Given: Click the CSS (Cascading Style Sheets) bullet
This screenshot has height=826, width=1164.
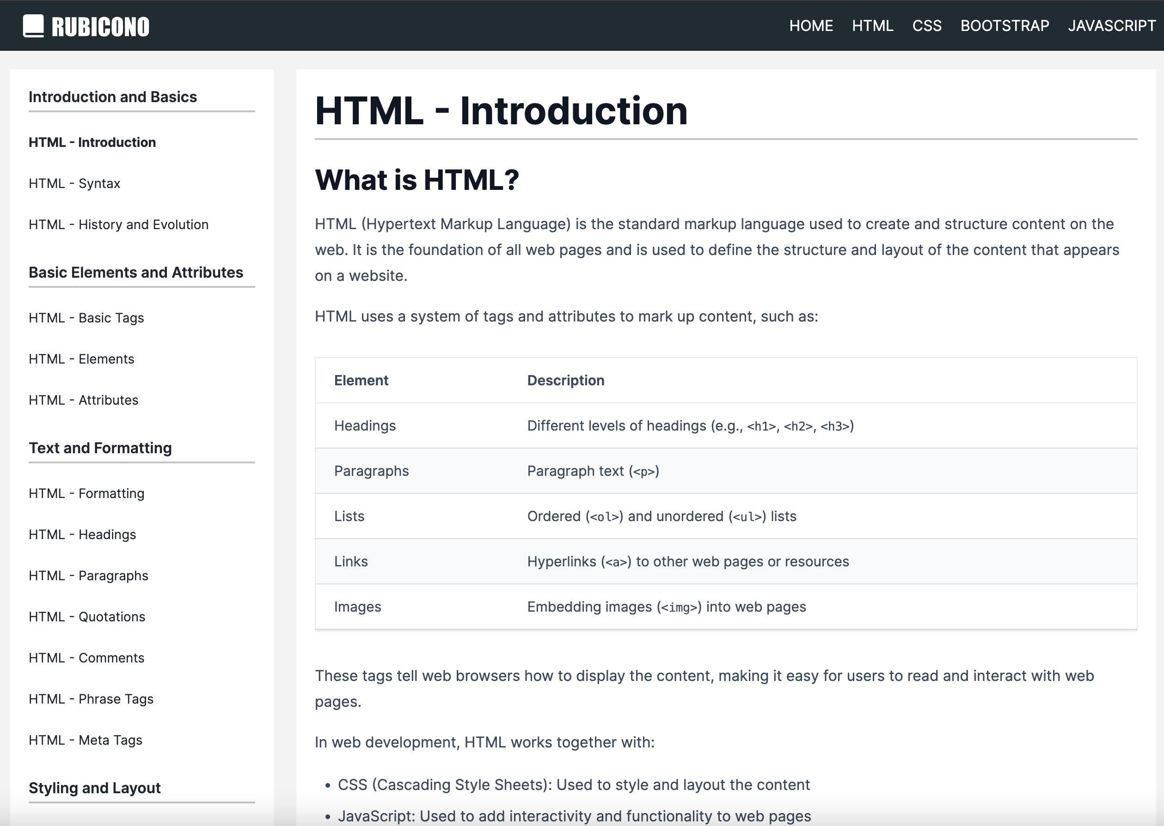Looking at the screenshot, I should pyautogui.click(x=574, y=785).
